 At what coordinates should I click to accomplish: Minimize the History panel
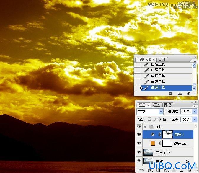point(191,57)
